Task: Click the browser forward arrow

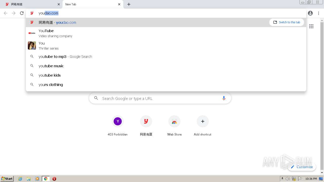Action: point(14,13)
